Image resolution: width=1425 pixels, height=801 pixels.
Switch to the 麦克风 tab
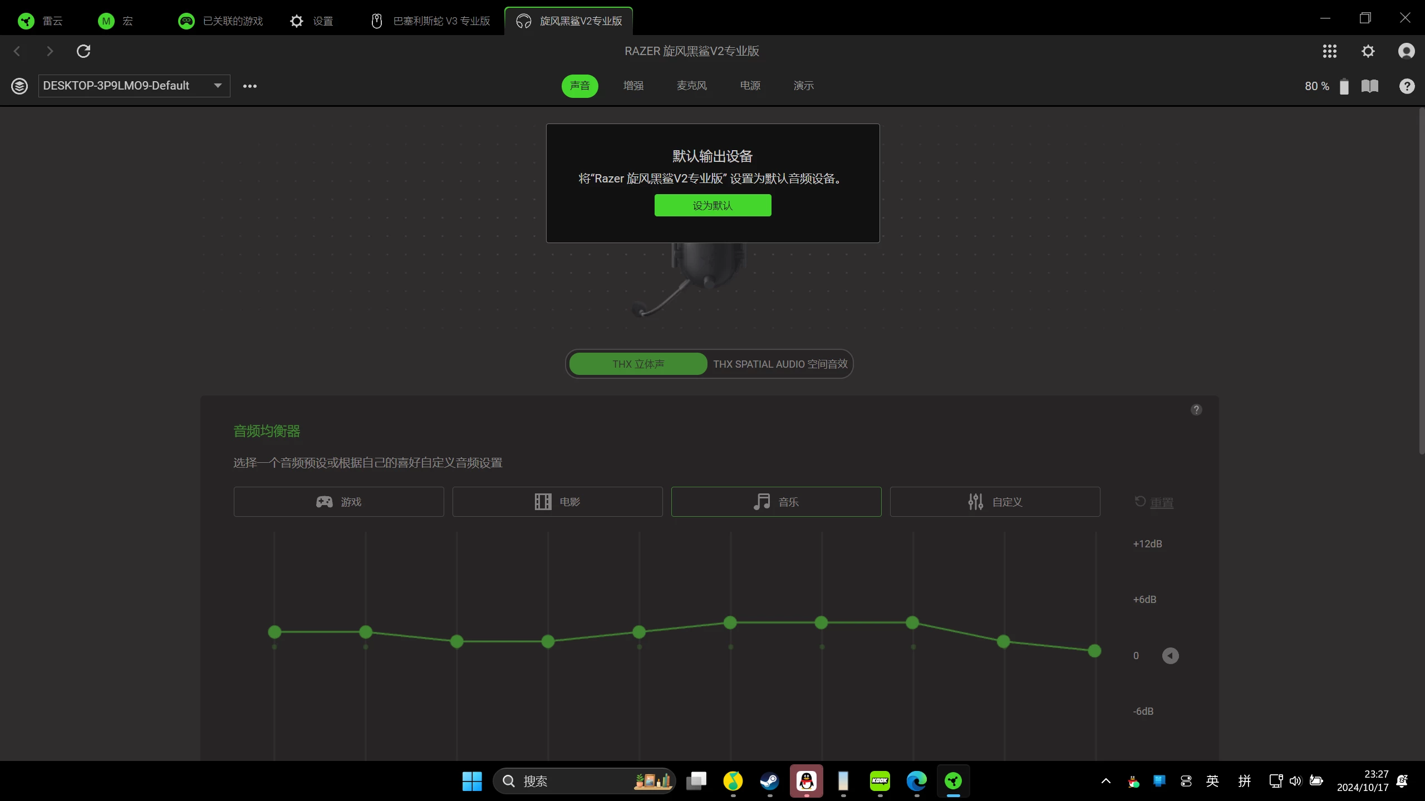click(691, 85)
